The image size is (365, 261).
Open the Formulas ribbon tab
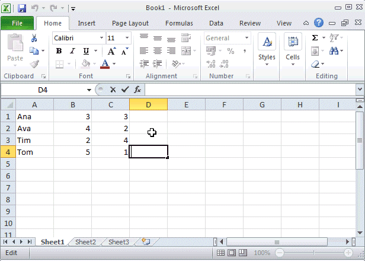(179, 23)
